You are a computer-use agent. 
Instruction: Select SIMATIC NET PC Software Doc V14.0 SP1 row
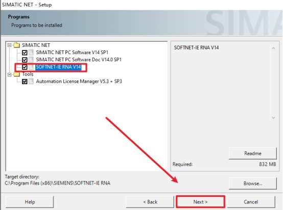[79, 60]
